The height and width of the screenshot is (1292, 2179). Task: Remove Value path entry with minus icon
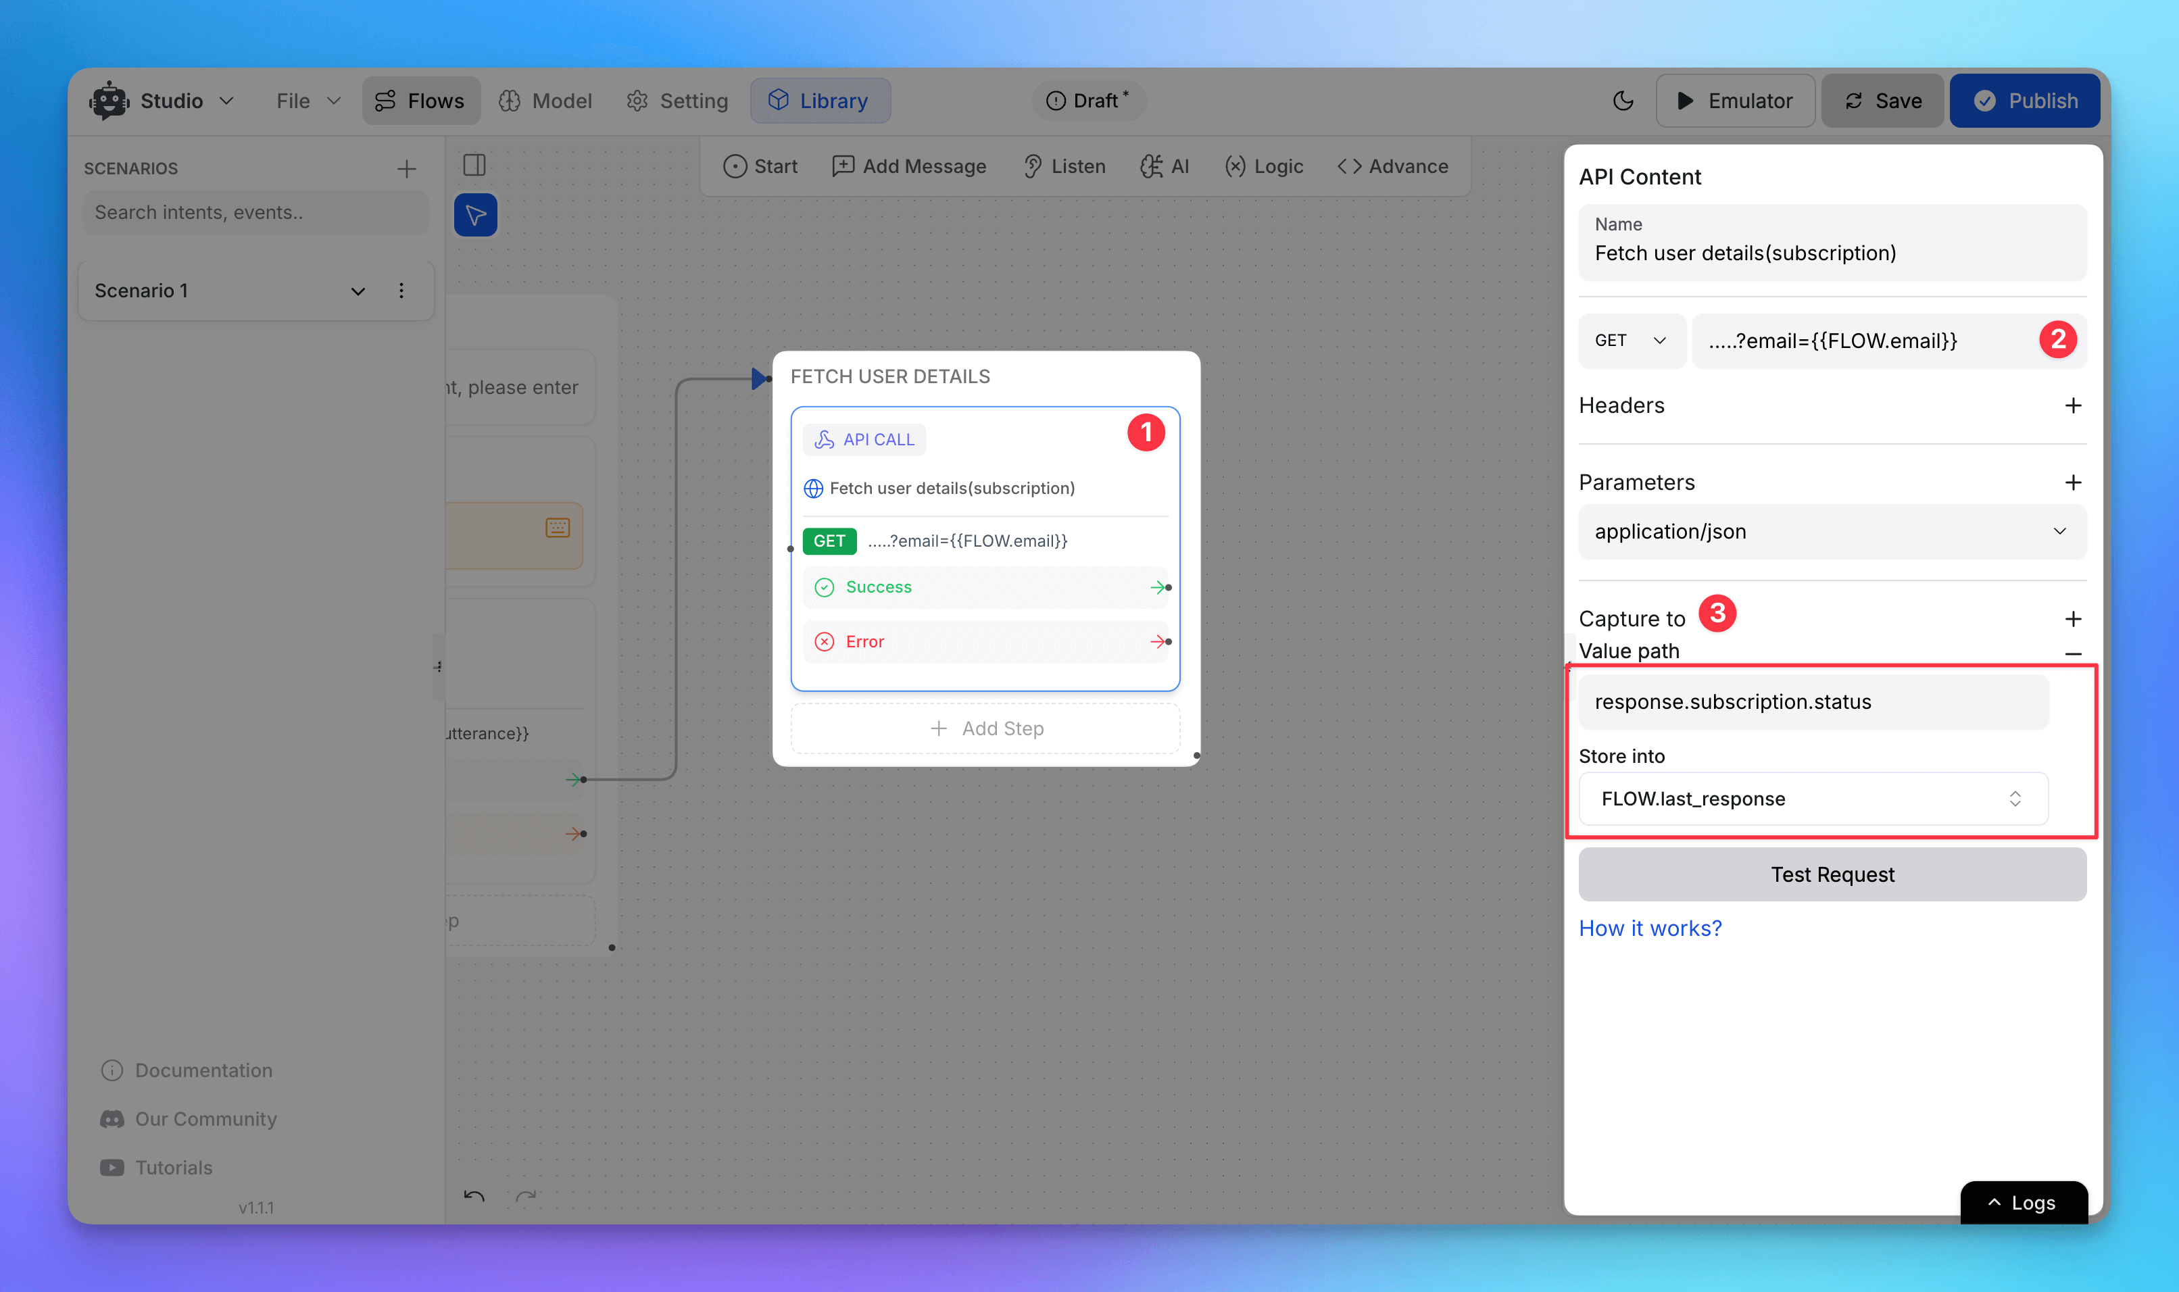(x=2073, y=653)
